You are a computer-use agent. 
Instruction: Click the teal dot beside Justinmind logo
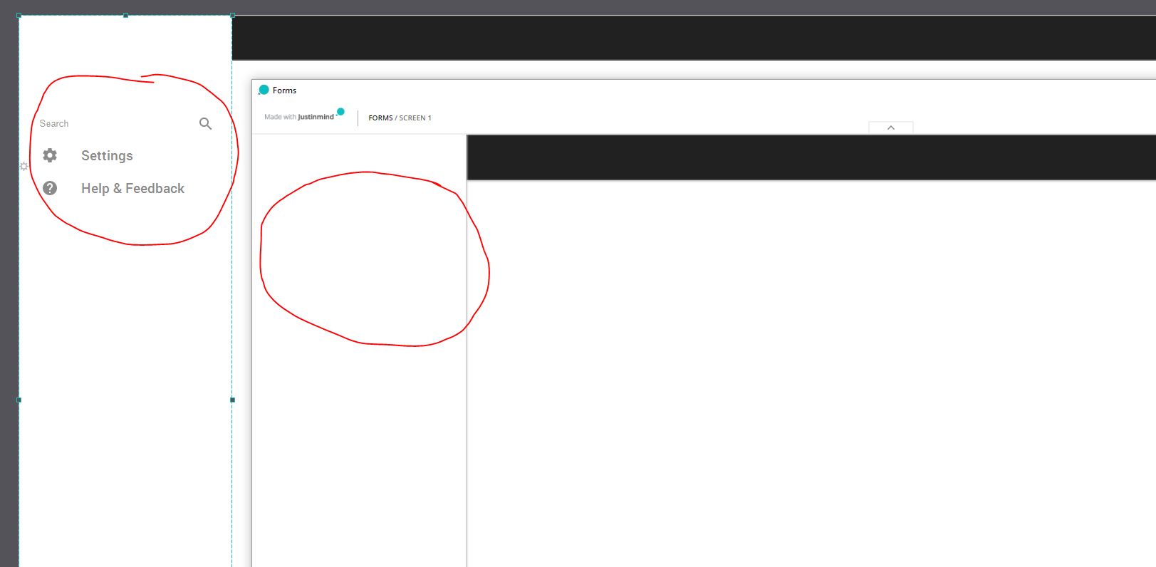340,112
